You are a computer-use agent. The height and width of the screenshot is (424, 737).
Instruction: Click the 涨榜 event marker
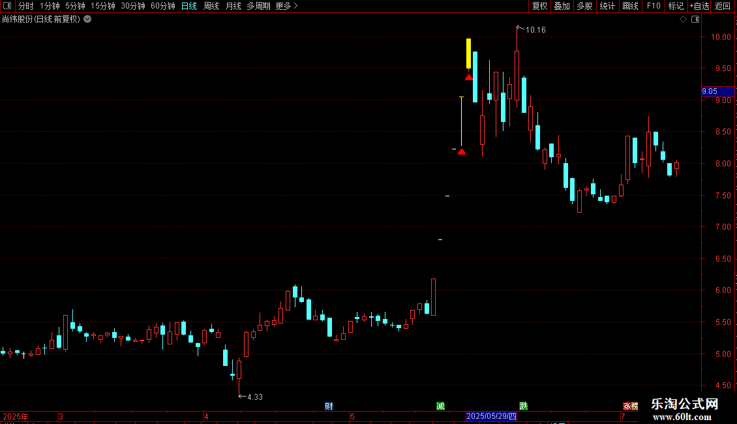[x=631, y=406]
